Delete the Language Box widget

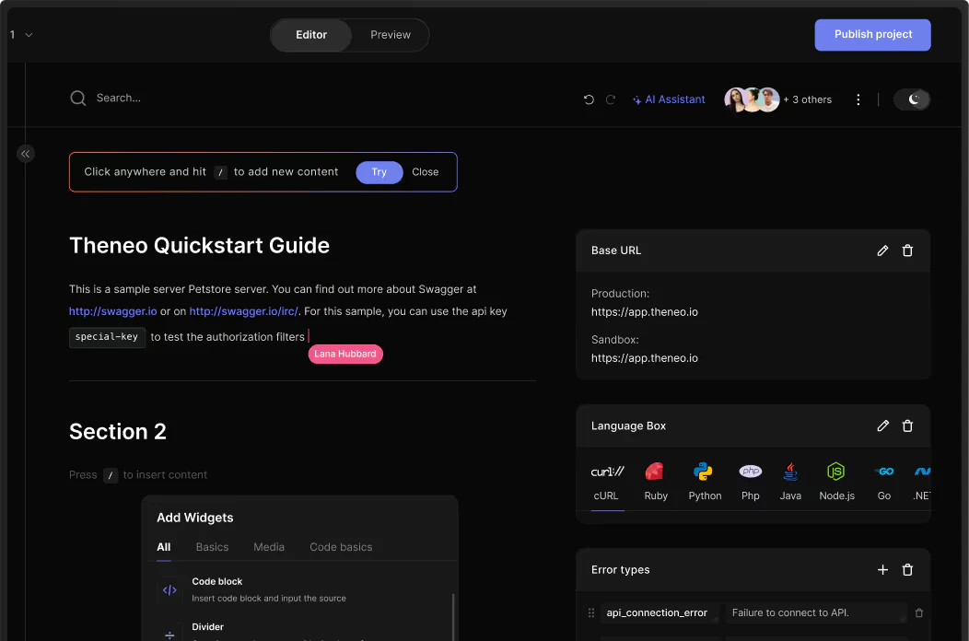(907, 425)
